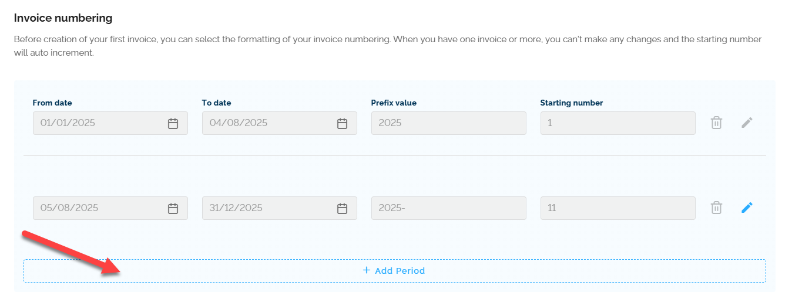792x299 pixels.
Task: Click the starting number field showing 1
Action: [618, 123]
